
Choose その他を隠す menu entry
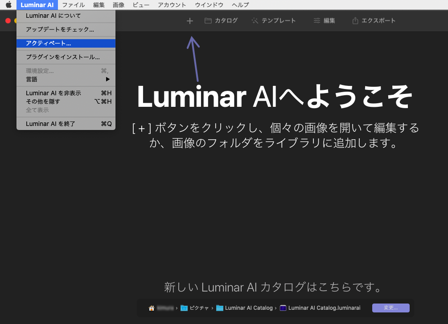coord(66,101)
